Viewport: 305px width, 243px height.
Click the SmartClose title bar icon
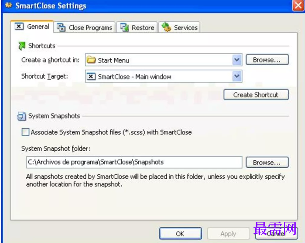click(x=9, y=6)
